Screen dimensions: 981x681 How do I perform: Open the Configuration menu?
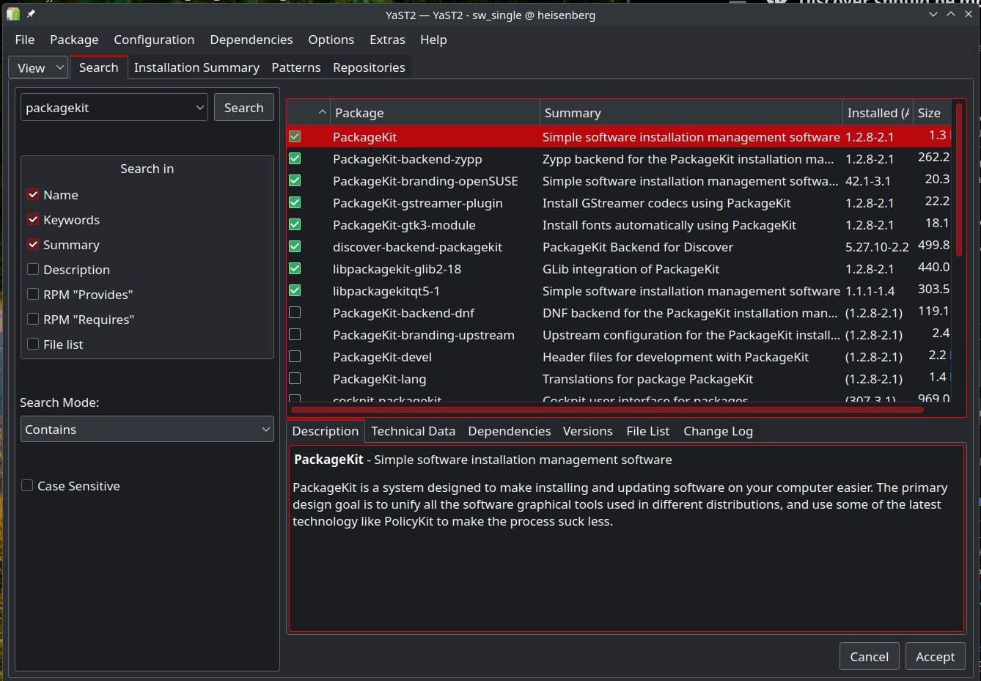(x=154, y=40)
